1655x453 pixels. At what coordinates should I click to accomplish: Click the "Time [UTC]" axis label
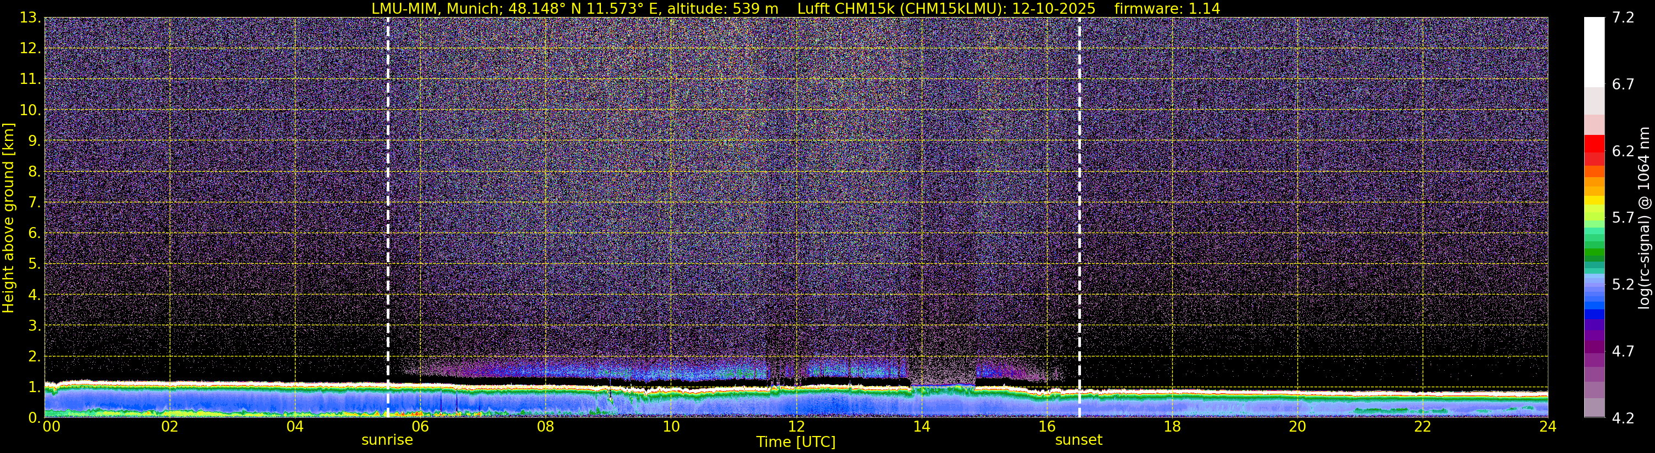coord(796,442)
